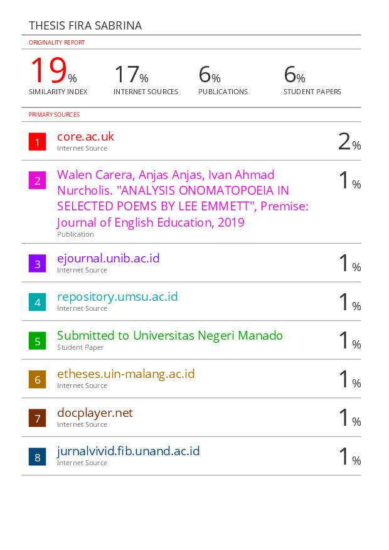The image size is (389, 550).
Task: Click the teal number 4 source badge
Action: [37, 302]
